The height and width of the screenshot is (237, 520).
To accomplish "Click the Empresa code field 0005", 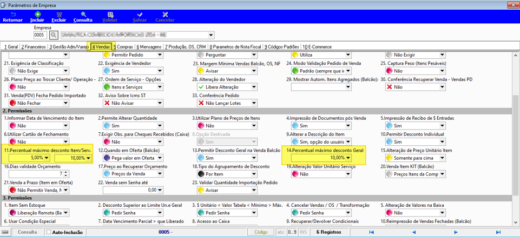I will point(41,35).
